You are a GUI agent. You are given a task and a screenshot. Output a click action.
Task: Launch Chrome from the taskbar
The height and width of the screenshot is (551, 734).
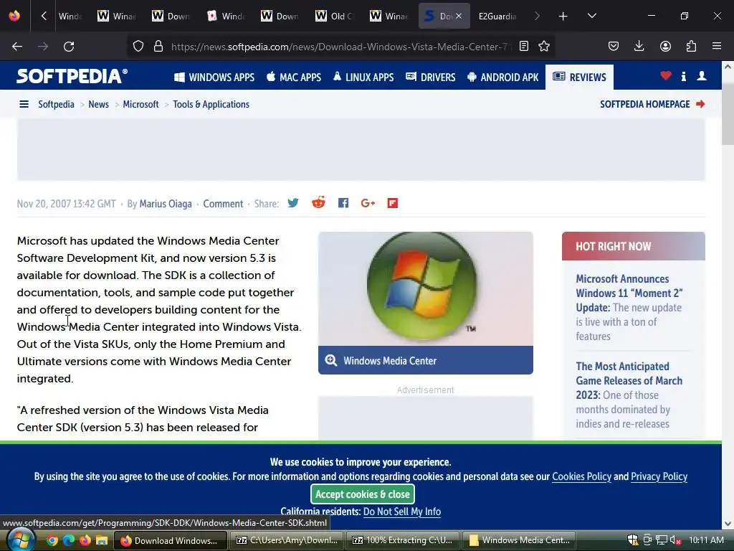[52, 541]
